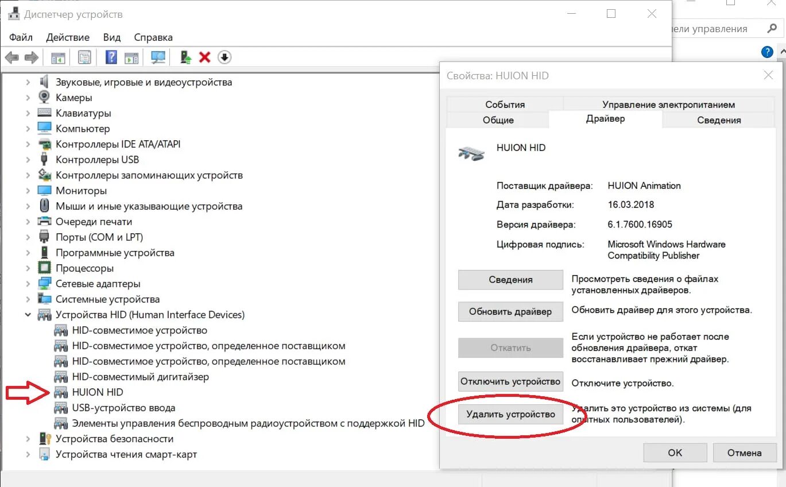This screenshot has width=786, height=487.
Task: Switch to the Управление электропитанием tab
Action: pos(668,105)
